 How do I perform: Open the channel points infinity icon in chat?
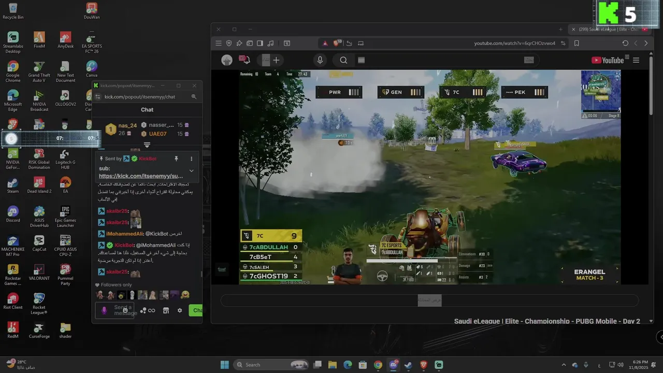(151, 310)
